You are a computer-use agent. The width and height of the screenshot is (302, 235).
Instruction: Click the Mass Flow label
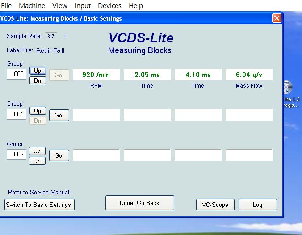tap(249, 85)
